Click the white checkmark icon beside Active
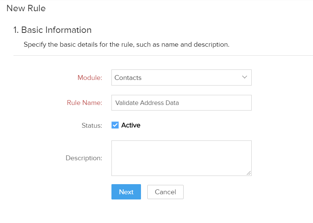This screenshot has width=313, height=223. 115,125
